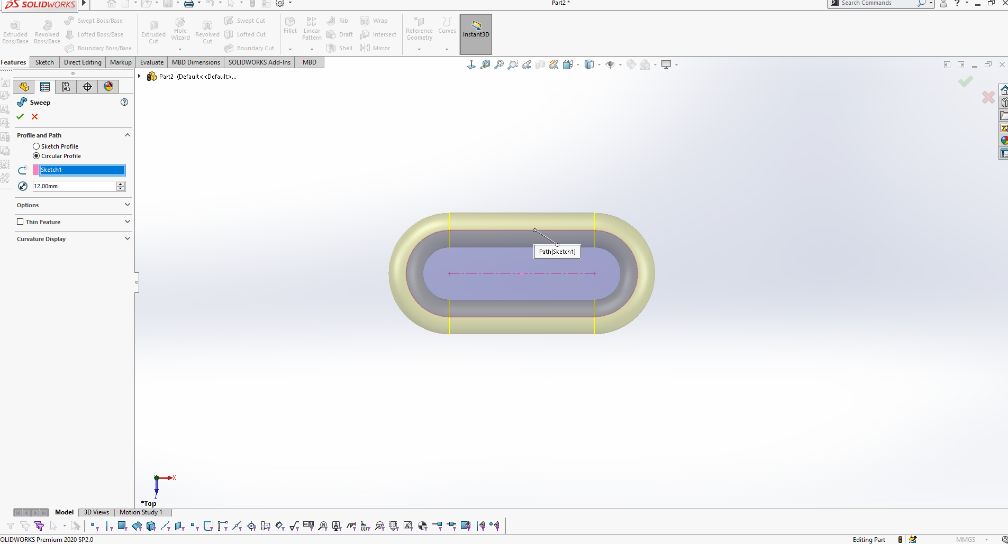The height and width of the screenshot is (544, 1008).
Task: Click the Extruded Boss/Base tool
Action: pyautogui.click(x=15, y=32)
